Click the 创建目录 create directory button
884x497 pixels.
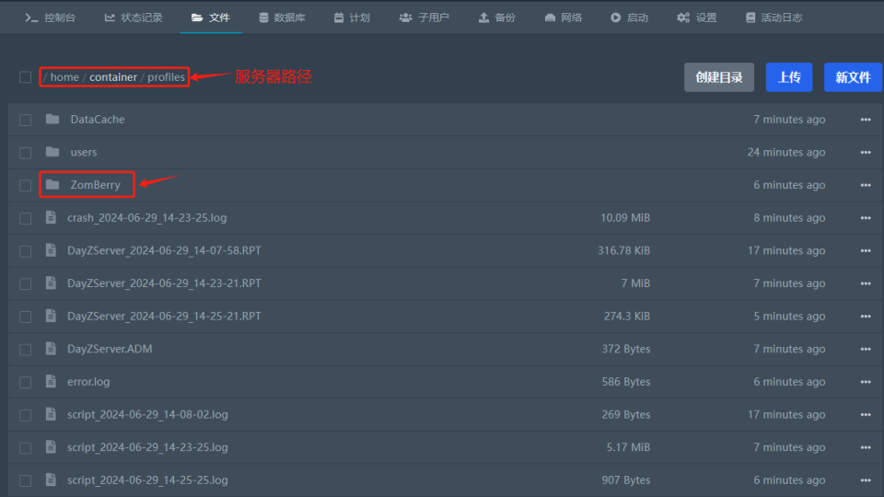pyautogui.click(x=718, y=77)
